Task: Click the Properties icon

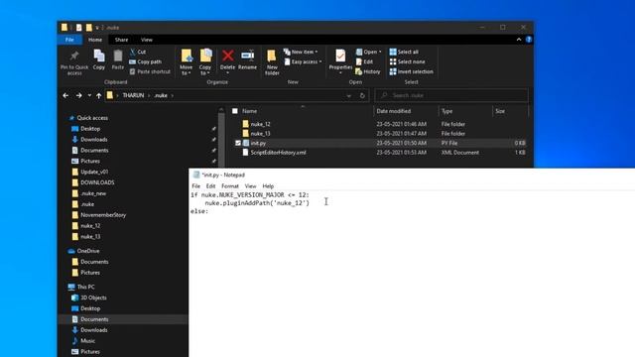Action: pyautogui.click(x=340, y=56)
